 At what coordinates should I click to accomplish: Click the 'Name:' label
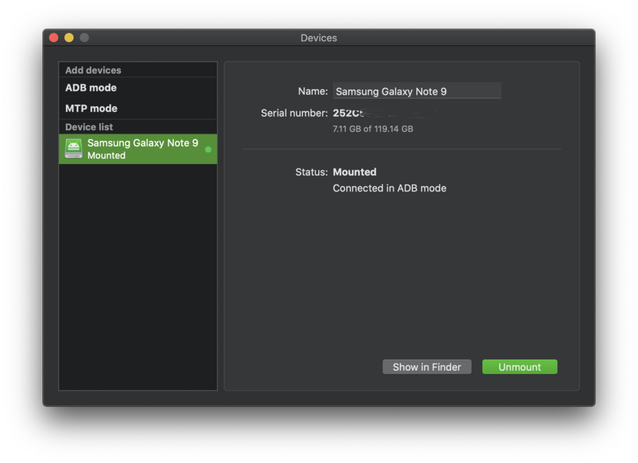click(313, 91)
